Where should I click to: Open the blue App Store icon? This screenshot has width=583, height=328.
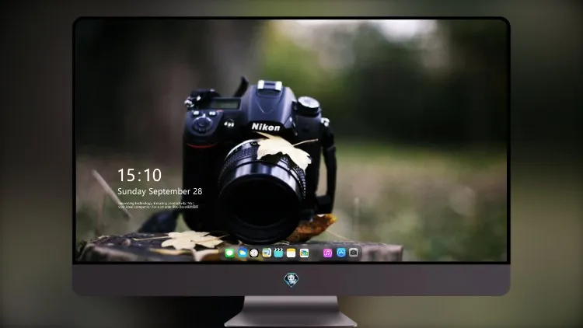tap(341, 253)
